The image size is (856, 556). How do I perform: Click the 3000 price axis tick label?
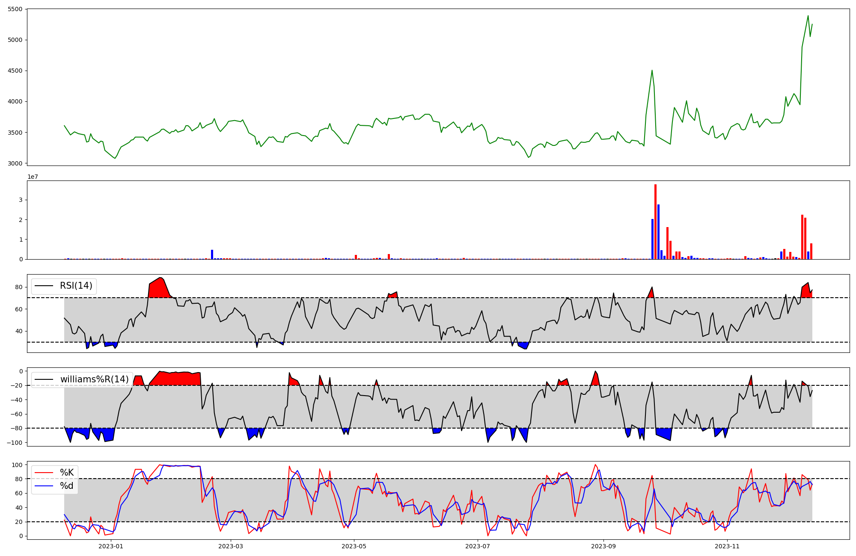click(x=15, y=163)
